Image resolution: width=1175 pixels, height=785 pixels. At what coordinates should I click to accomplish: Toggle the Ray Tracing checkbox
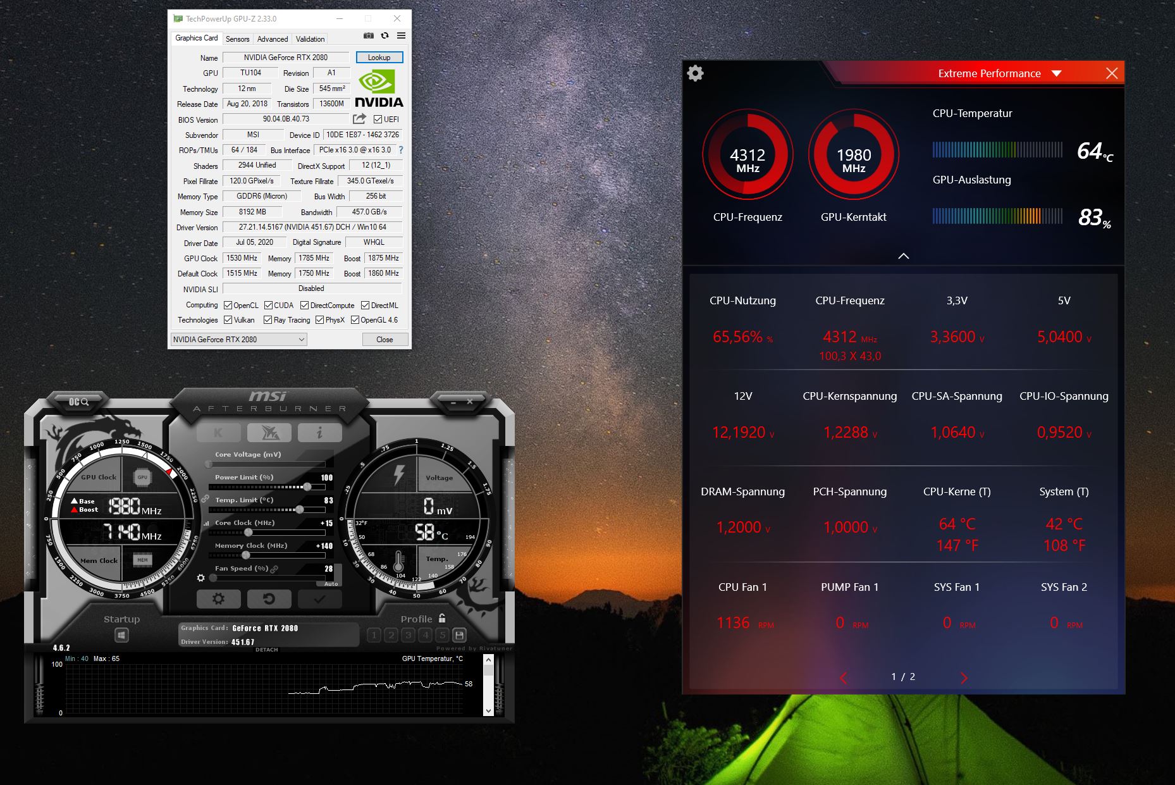tap(268, 320)
